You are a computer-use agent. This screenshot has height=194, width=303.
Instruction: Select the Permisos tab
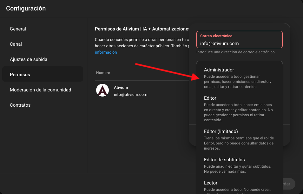click(43, 75)
